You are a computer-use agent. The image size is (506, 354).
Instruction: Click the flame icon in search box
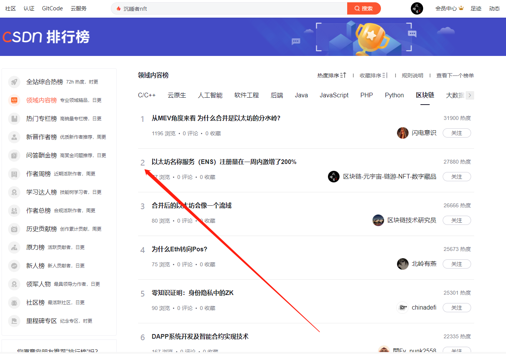pyautogui.click(x=119, y=8)
